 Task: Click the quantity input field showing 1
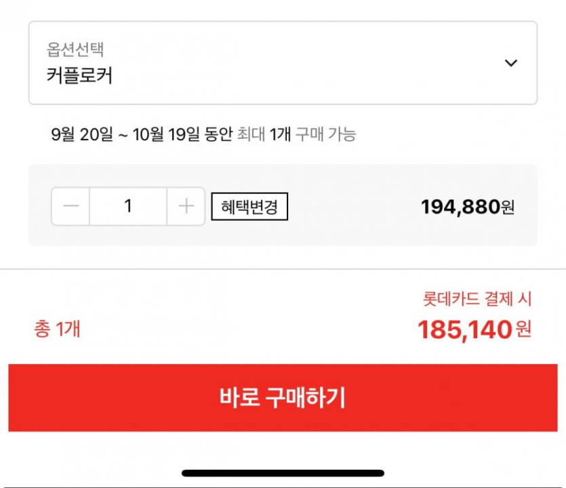tap(128, 207)
